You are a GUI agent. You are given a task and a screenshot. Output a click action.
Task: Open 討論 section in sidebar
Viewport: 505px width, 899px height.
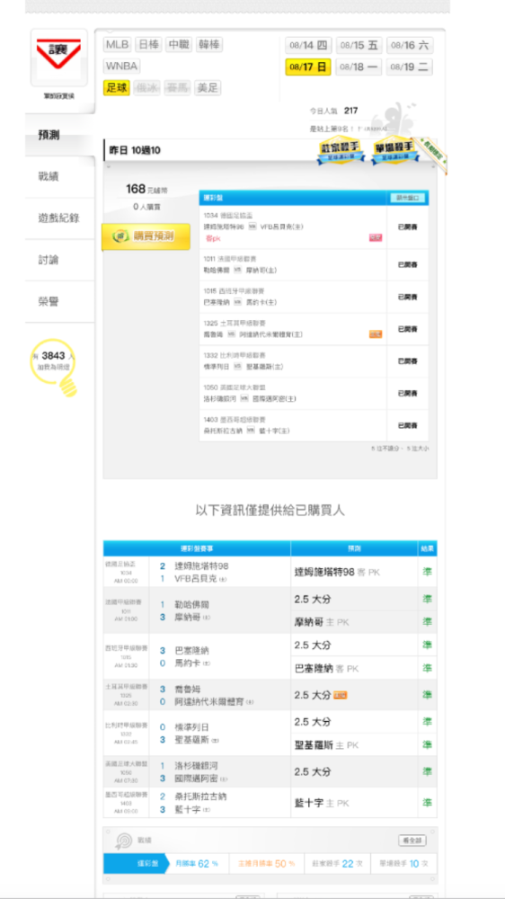click(49, 260)
